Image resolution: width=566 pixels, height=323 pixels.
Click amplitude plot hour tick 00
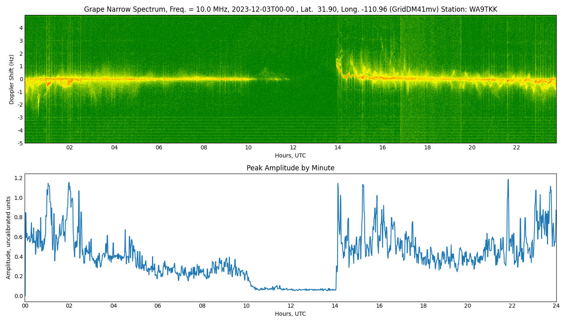[x=25, y=306]
